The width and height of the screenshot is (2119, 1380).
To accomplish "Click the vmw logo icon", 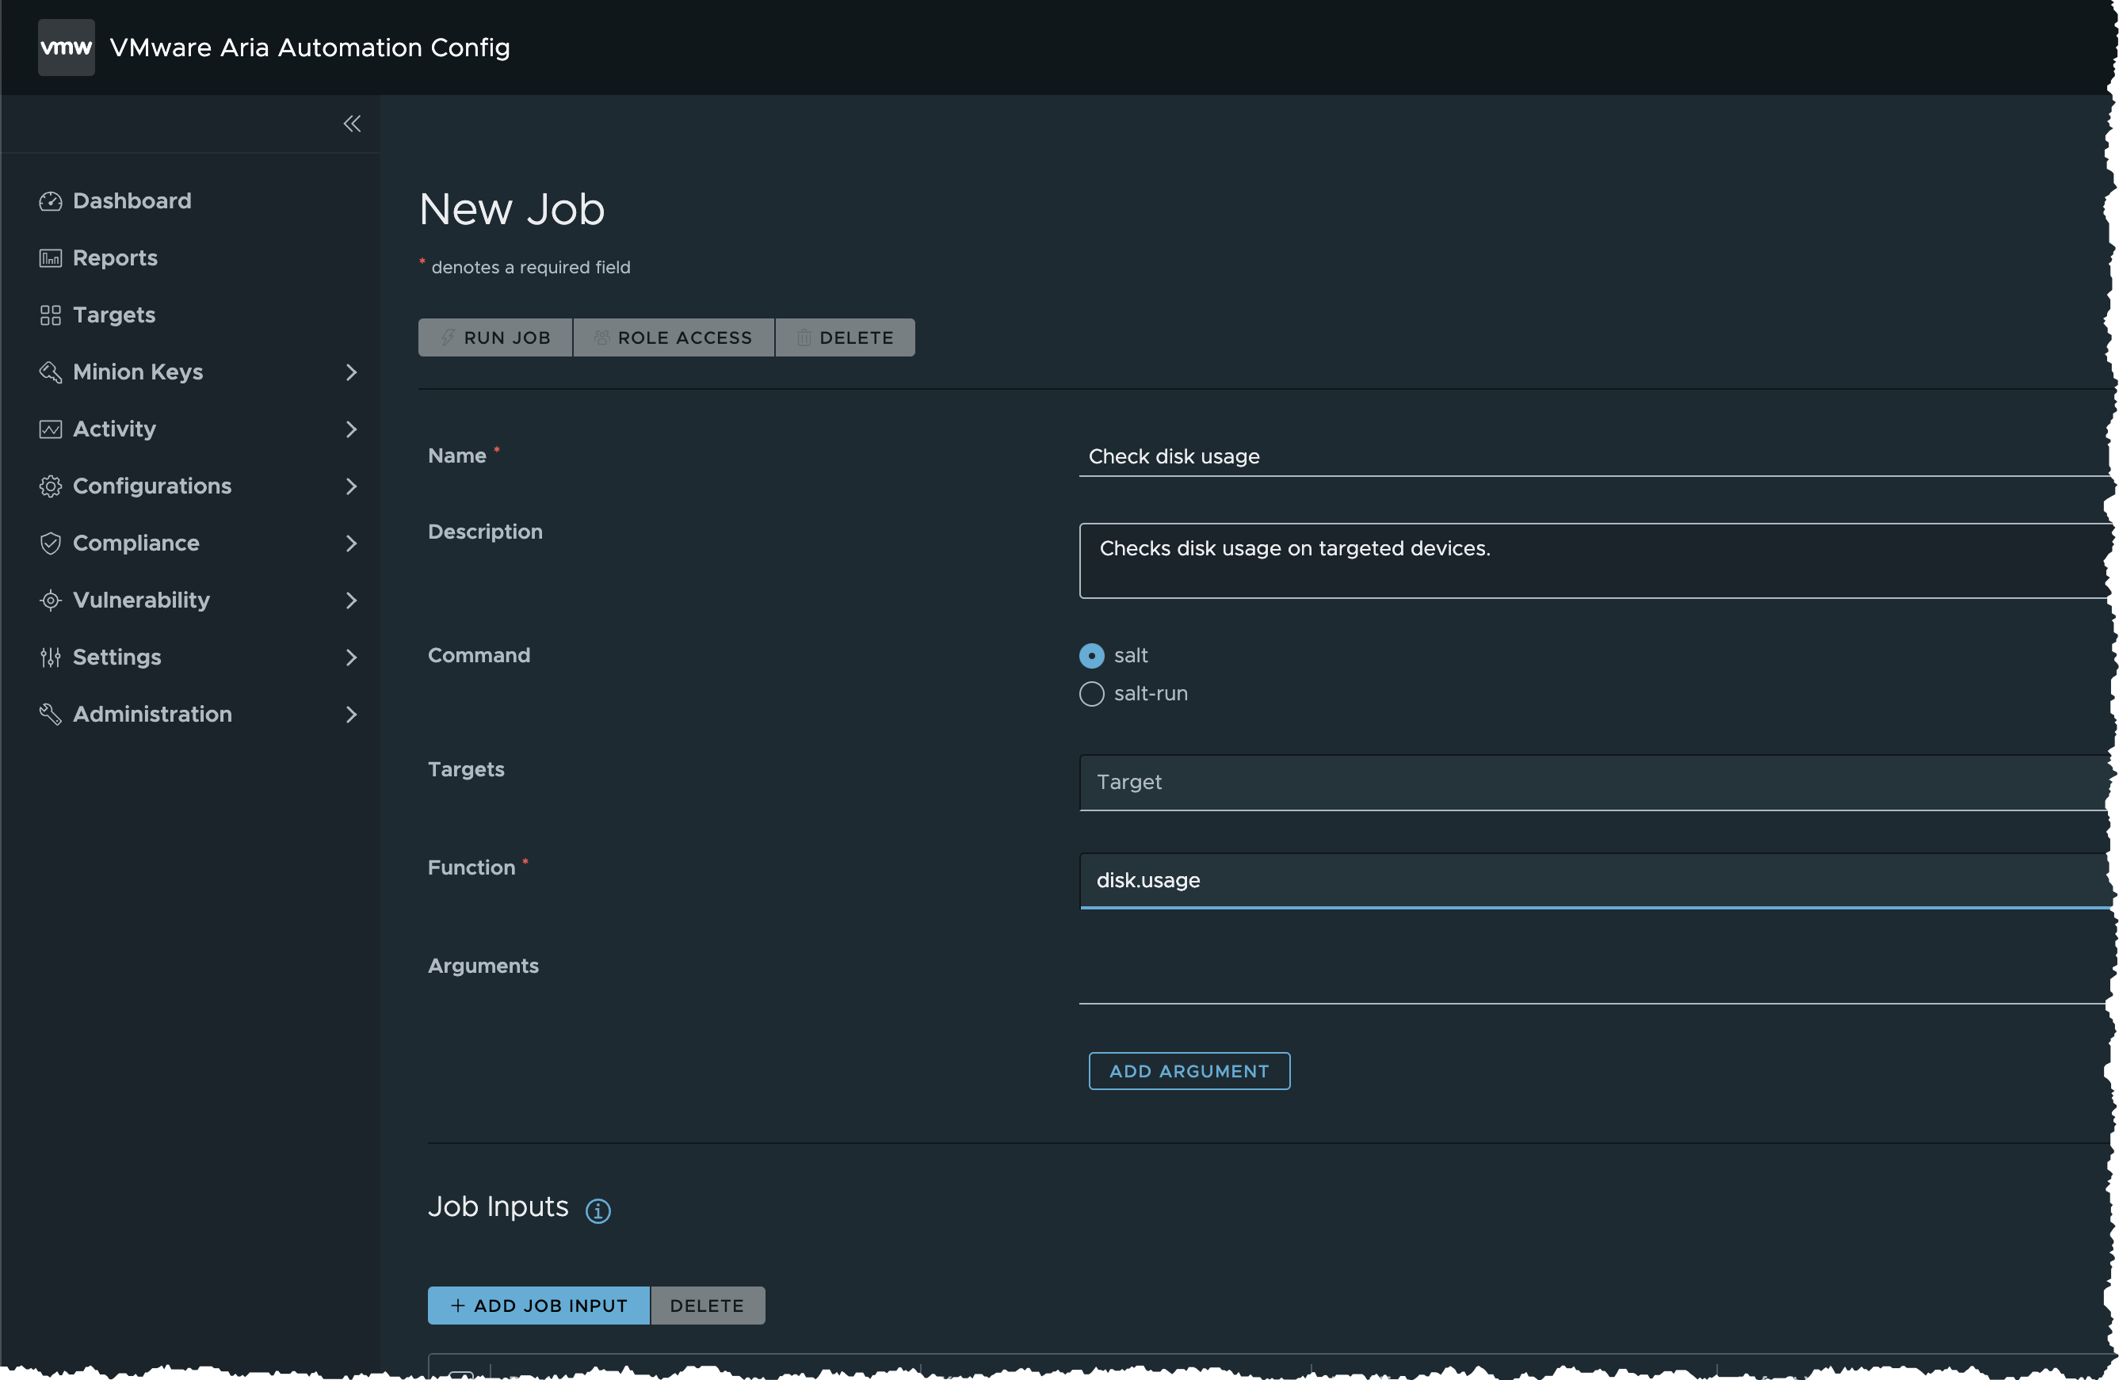I will click(66, 48).
